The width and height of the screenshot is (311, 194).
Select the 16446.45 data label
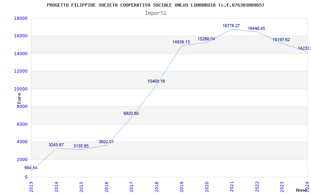click(x=256, y=28)
